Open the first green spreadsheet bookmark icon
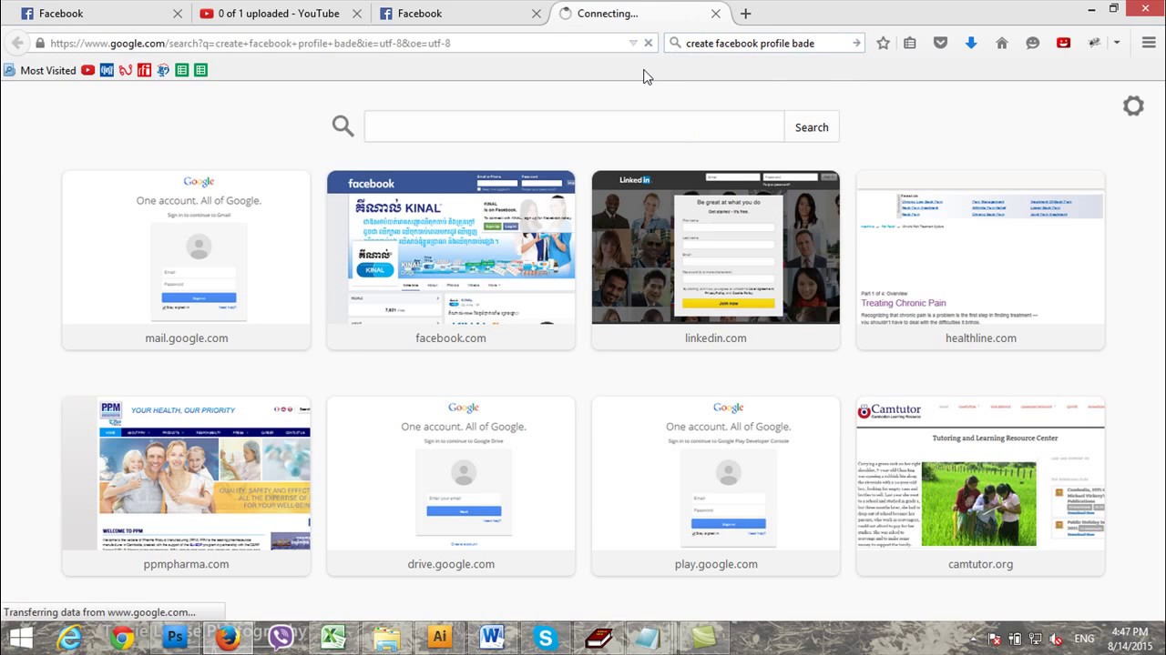The height and width of the screenshot is (655, 1166). click(181, 70)
